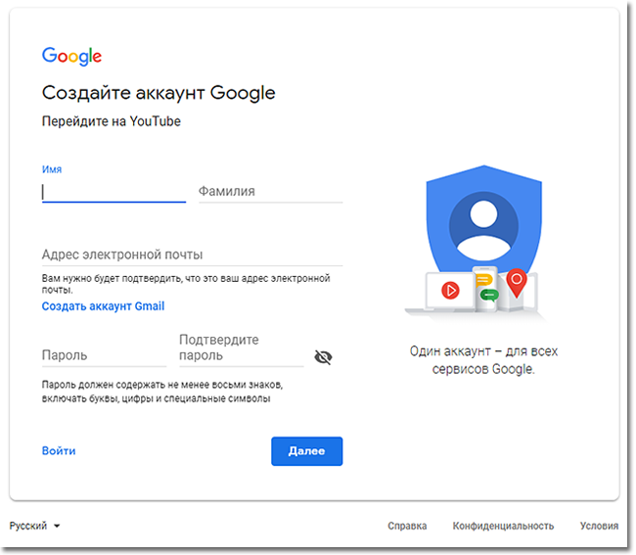Image resolution: width=636 pixels, height=555 pixels.
Task: Toggle password visibility eye icon
Action: tap(323, 357)
